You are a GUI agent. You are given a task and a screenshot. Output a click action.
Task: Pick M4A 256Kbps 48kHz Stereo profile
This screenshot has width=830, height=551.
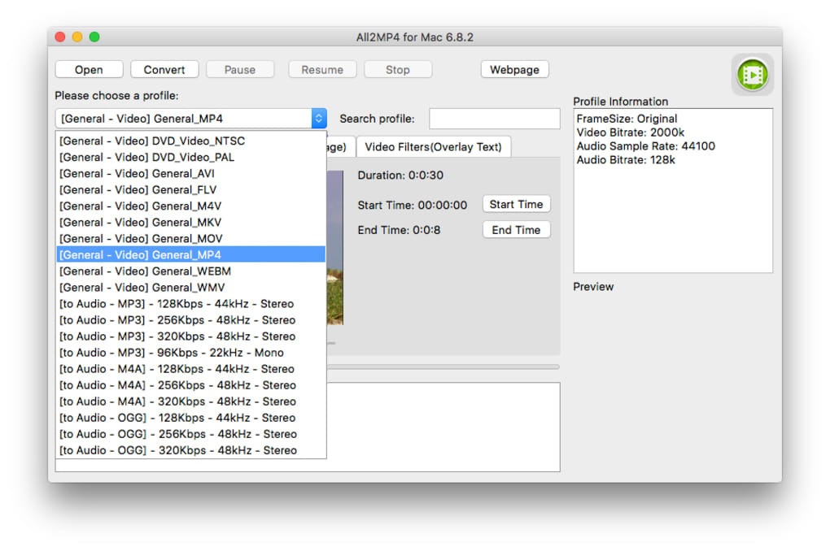[x=190, y=385]
